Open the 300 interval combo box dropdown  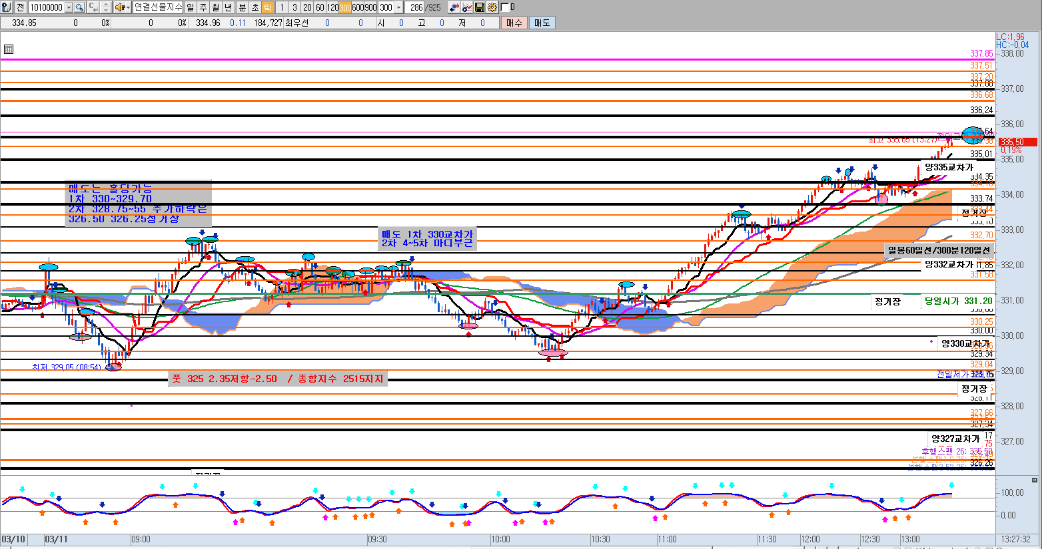tap(399, 7)
